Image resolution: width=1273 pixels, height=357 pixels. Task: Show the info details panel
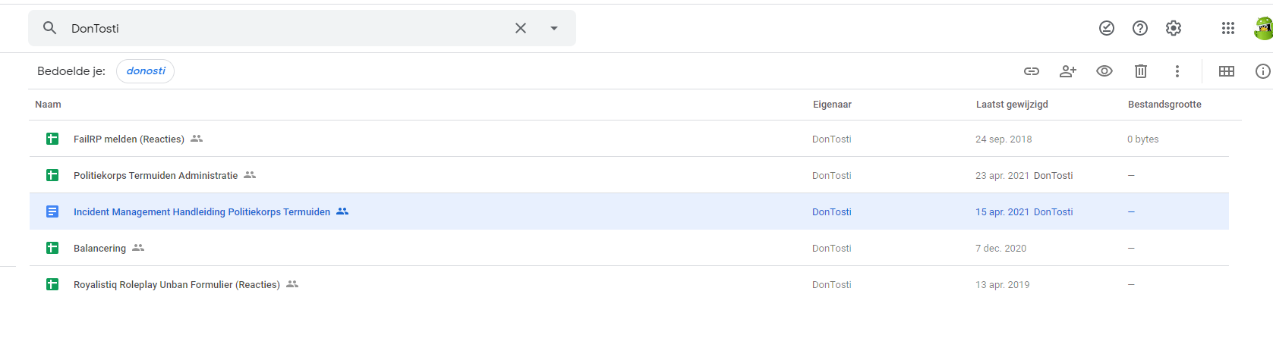pyautogui.click(x=1262, y=71)
